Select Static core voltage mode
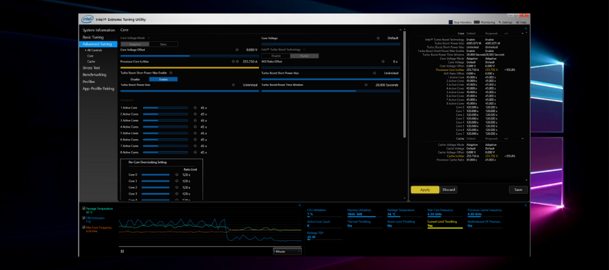Screen dimensions: 609x270 pos(164,44)
